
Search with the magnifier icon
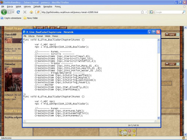point(184,12)
